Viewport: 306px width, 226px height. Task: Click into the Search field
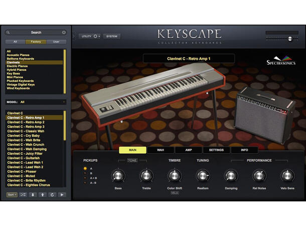click(x=36, y=33)
